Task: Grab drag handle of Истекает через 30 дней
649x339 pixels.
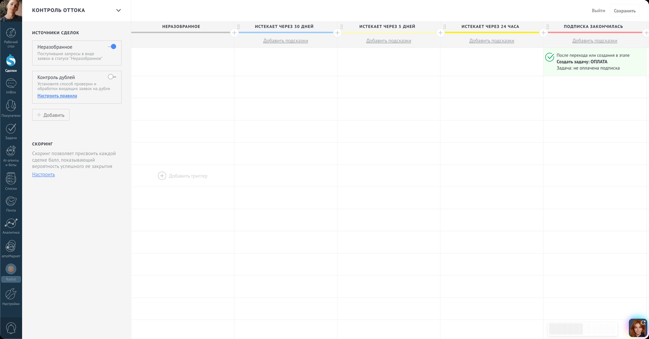Action: [x=238, y=27]
